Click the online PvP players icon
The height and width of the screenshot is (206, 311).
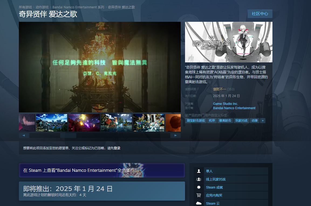(199, 179)
